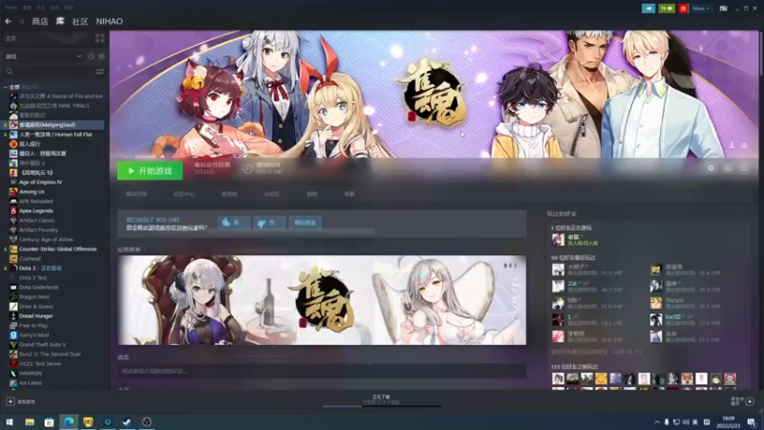Screen dimensions: 764x430
Task: Toggle the ready-to-play filter icon
Action: point(101,56)
